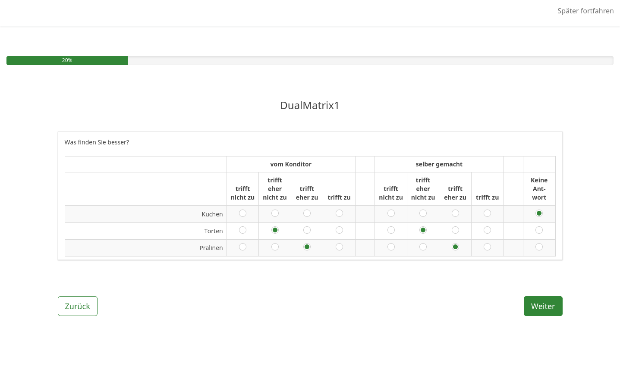Pick vom Konditor 'trifft nicht zu' for Pralinen
This screenshot has height=388, width=620.
coord(242,247)
